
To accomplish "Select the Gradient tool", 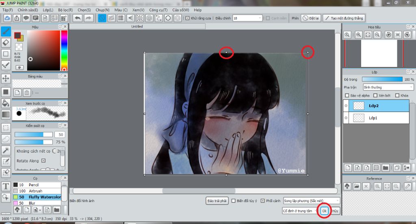I will (x=6, y=114).
